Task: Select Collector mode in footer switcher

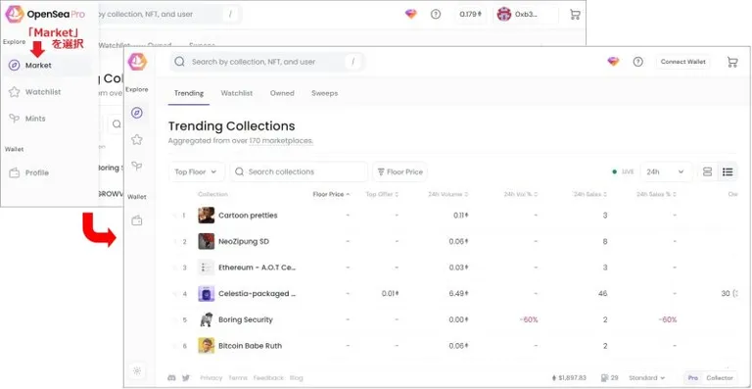Action: coord(720,378)
